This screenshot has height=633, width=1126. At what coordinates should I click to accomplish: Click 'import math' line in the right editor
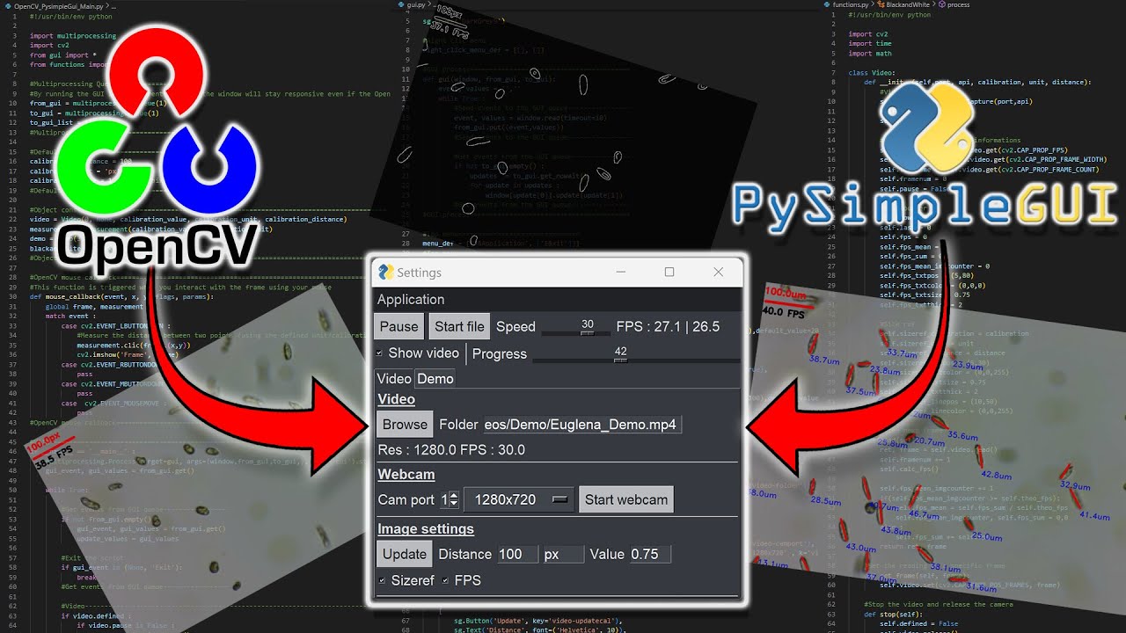[x=870, y=54]
